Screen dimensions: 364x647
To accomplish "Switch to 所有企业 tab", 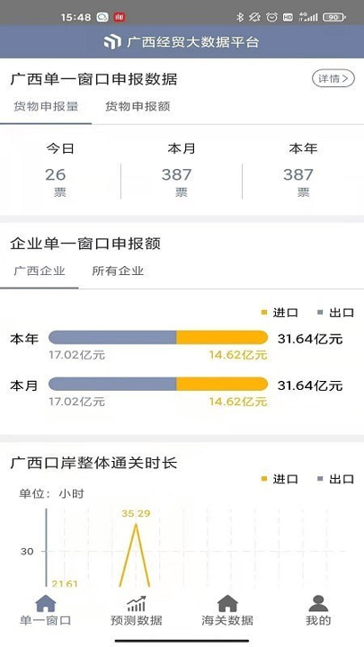I will coord(118,270).
